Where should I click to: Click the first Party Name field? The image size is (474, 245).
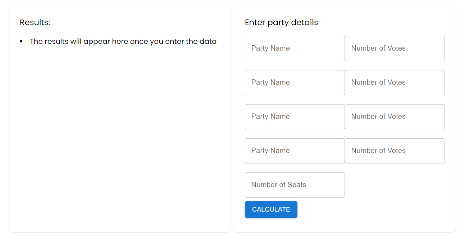(x=295, y=48)
